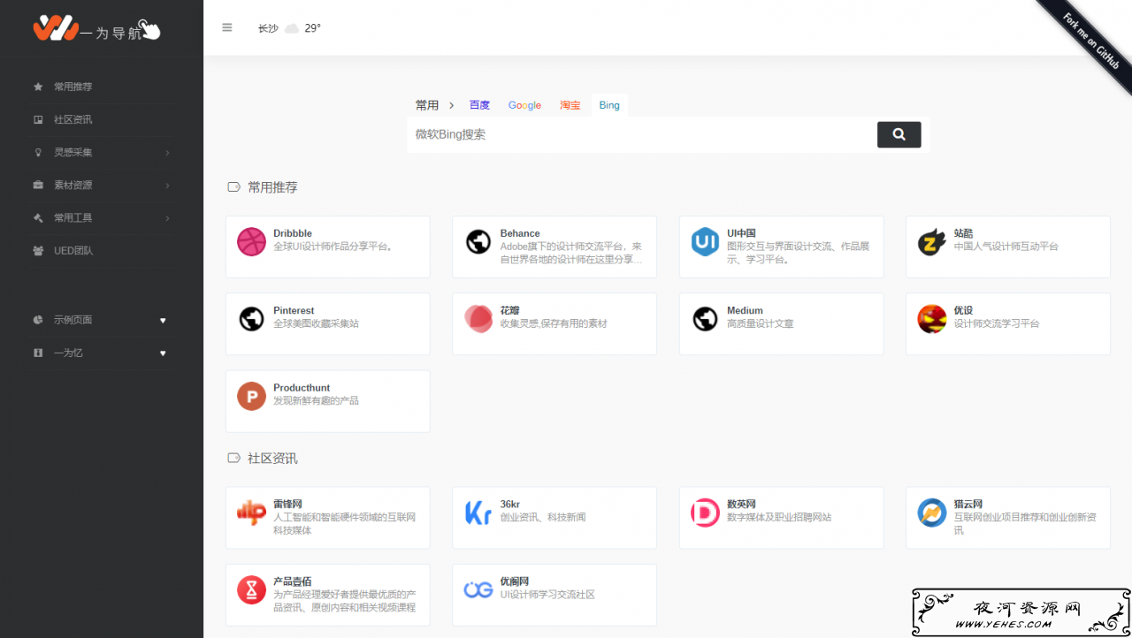The height and width of the screenshot is (638, 1132).
Task: Open the Dribbble logo icon
Action: [x=251, y=241]
